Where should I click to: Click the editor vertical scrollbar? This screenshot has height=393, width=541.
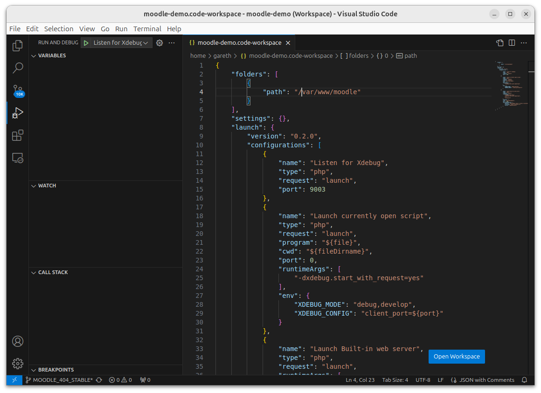click(x=531, y=218)
